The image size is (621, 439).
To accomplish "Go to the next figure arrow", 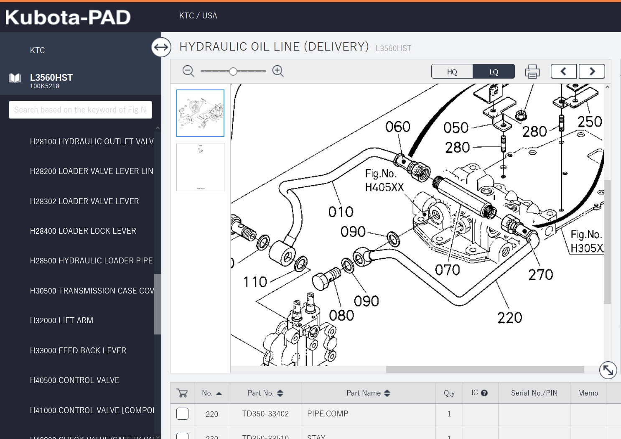I will tap(592, 71).
